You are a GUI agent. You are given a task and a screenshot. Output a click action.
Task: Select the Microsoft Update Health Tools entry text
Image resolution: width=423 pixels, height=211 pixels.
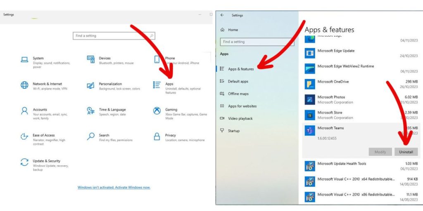[342, 163]
